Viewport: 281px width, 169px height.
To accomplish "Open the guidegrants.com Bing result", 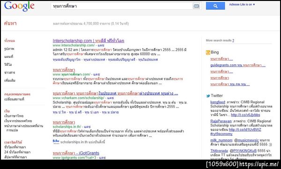I will 238,65.
